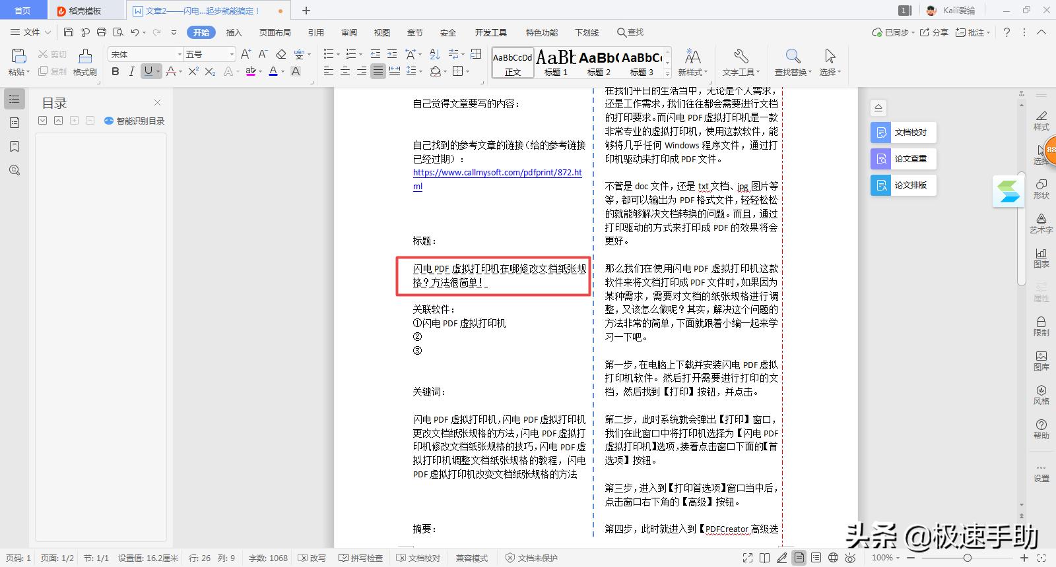1056x567 pixels.
Task: Open the 图库 gallery sidebar tool
Action: [1041, 361]
